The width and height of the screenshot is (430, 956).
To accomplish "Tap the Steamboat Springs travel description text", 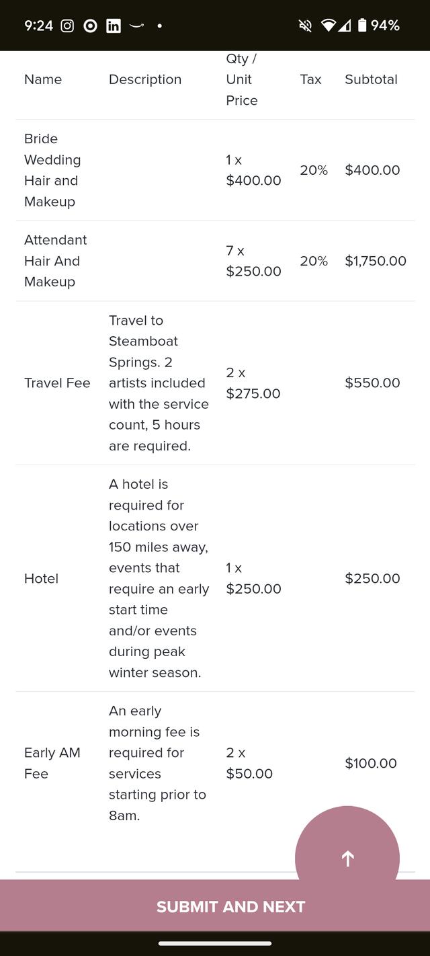I will pos(159,383).
